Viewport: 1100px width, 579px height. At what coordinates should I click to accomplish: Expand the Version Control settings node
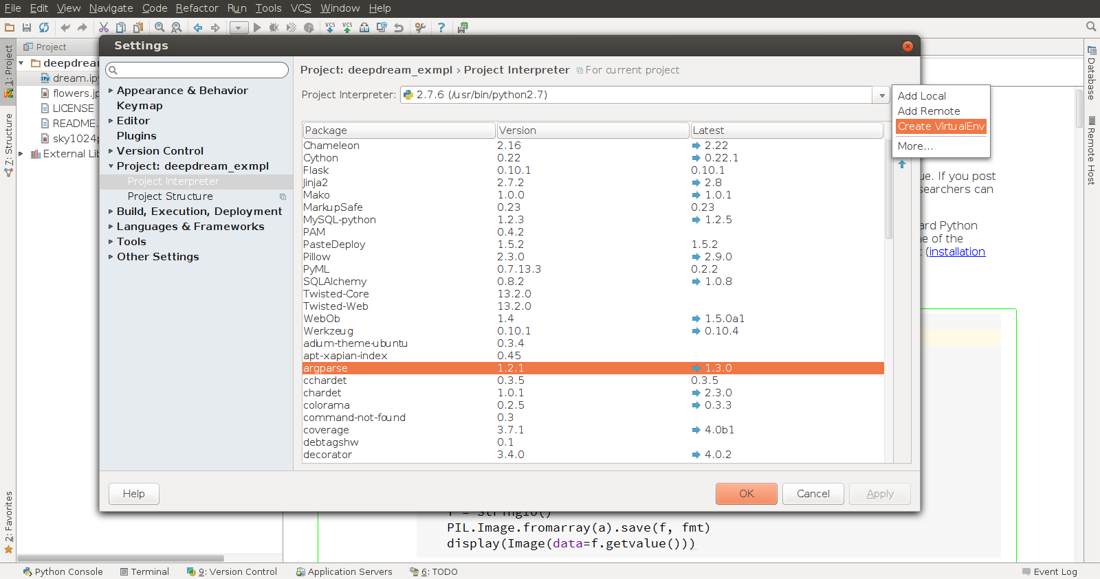111,151
